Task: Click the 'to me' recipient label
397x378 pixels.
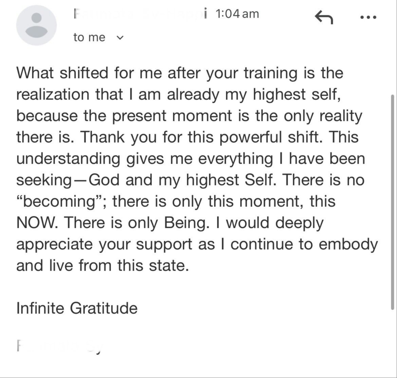Action: pyautogui.click(x=89, y=37)
